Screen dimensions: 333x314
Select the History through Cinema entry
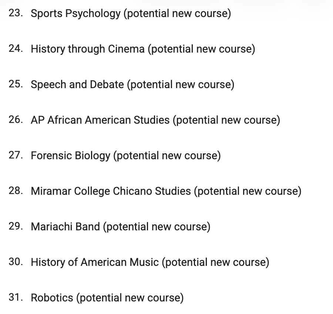coord(88,49)
